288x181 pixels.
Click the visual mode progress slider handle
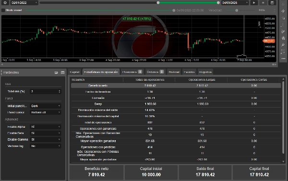pyautogui.click(x=174, y=10)
